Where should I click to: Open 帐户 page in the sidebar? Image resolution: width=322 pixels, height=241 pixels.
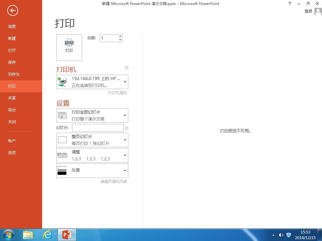pos(21,141)
